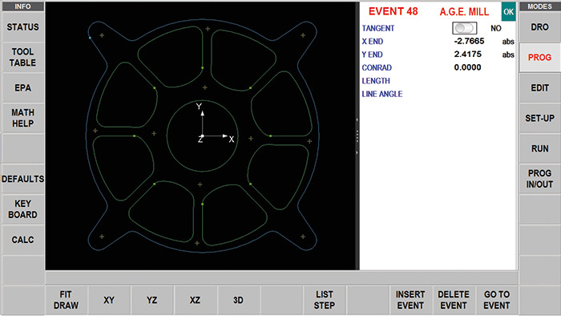Switch drawing to 3D view
The height and width of the screenshot is (316, 561).
238,300
